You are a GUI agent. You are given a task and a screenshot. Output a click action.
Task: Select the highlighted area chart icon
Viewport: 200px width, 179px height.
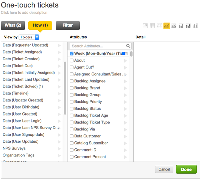167,26
